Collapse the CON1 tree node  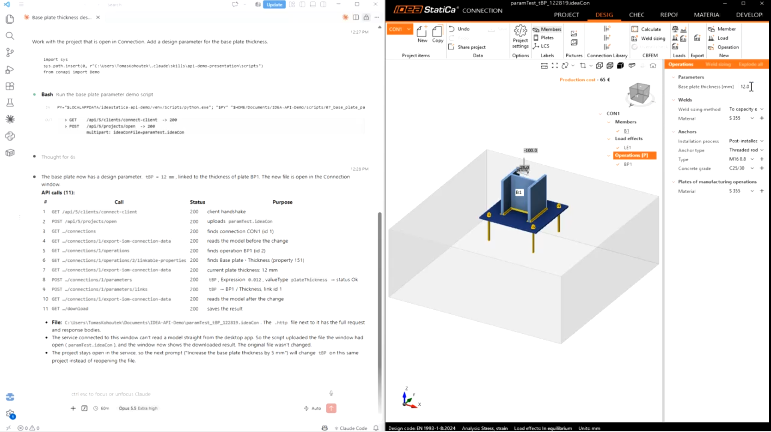pos(600,114)
